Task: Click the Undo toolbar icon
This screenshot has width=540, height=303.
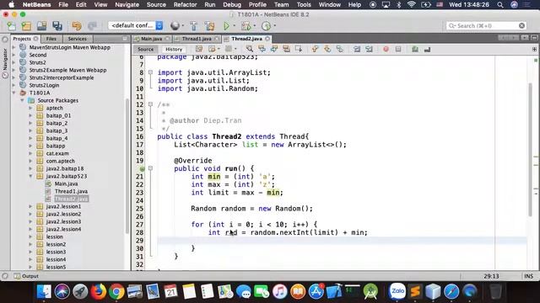Action: 77,26
